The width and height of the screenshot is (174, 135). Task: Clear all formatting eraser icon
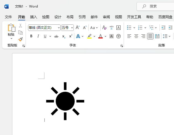105,28
